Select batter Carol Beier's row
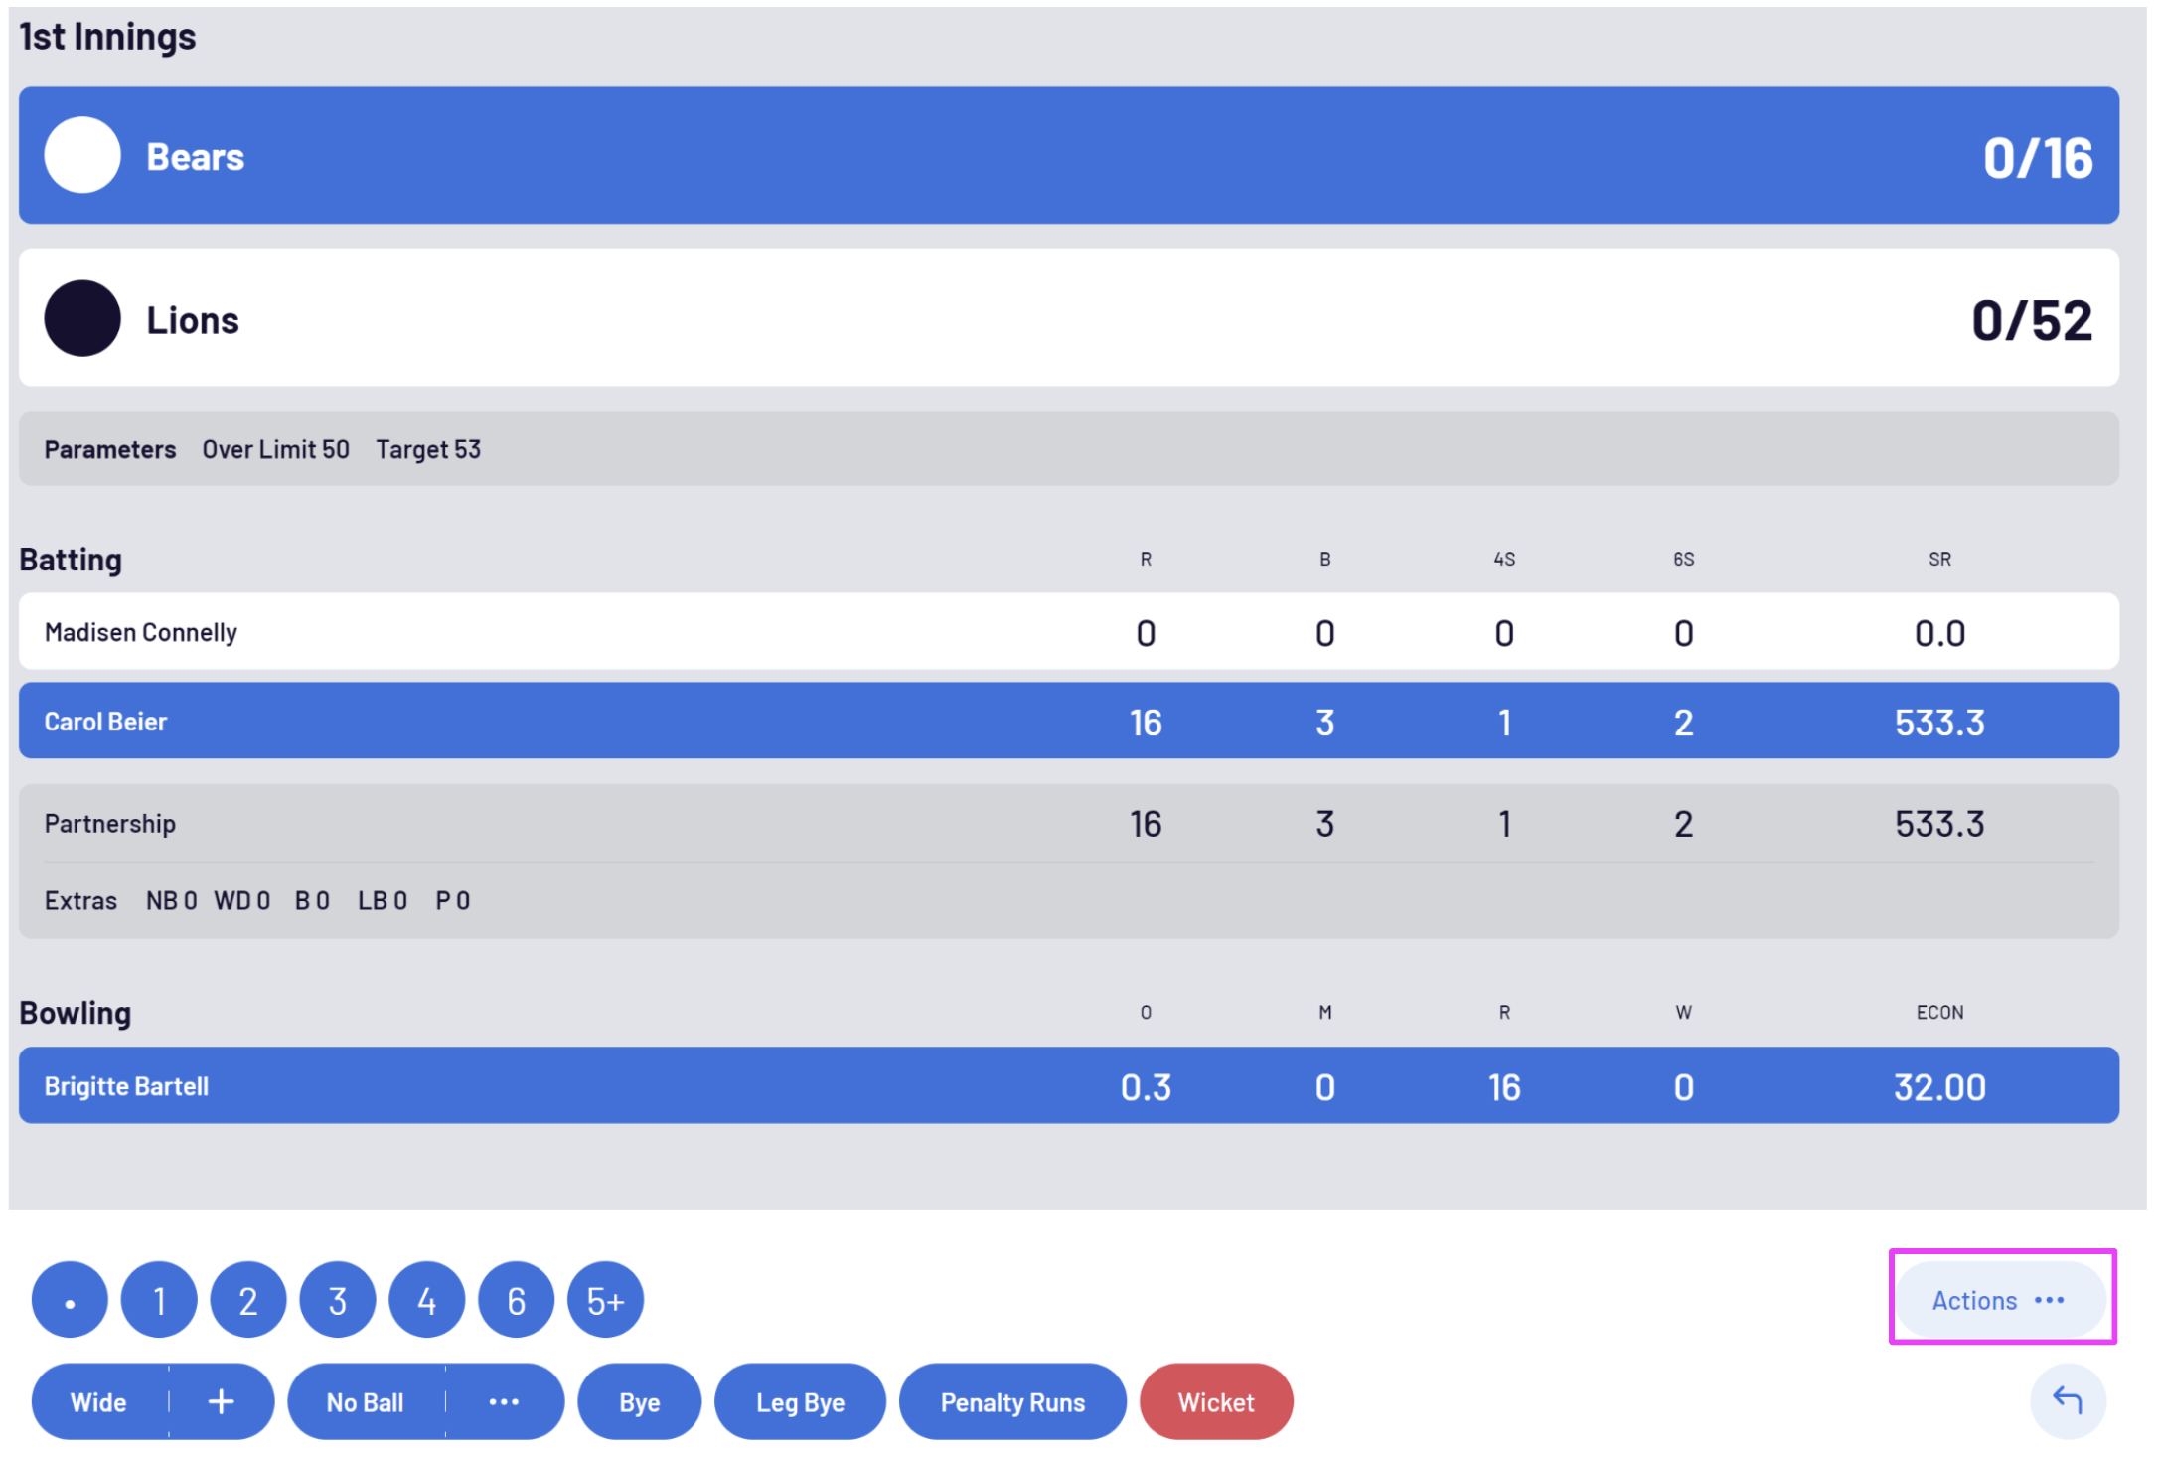 click(x=596, y=722)
